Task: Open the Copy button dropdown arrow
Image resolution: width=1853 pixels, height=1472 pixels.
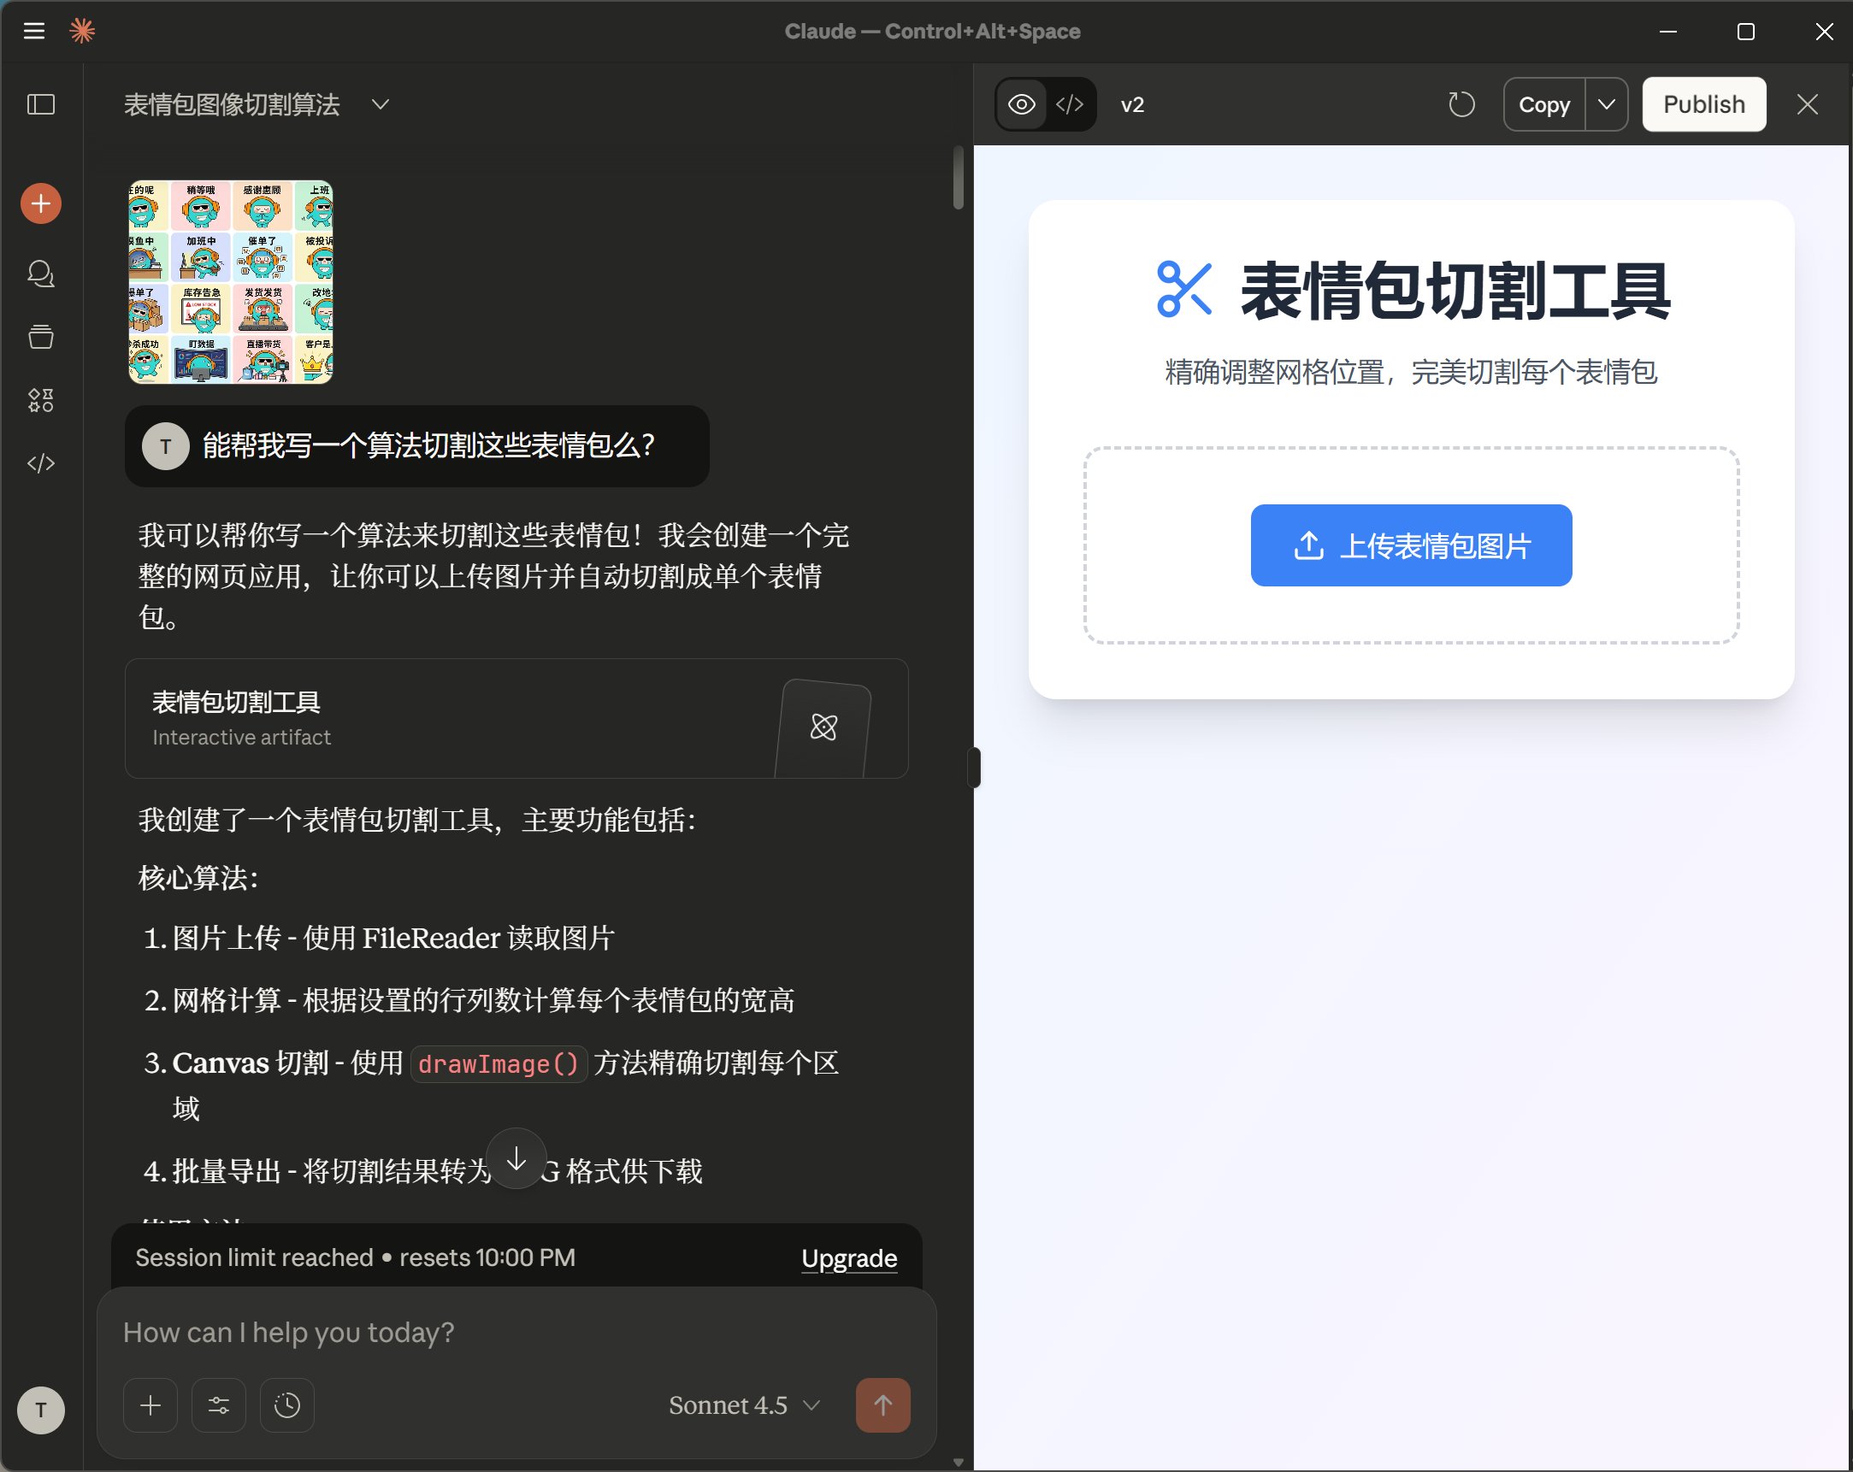Action: (x=1606, y=105)
